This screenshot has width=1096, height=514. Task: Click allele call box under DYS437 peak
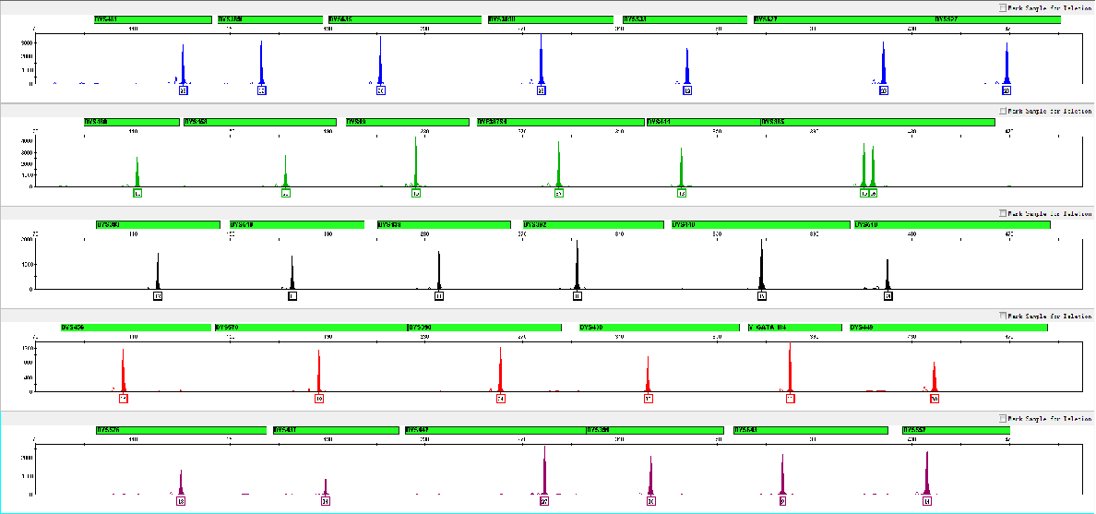pos(325,501)
